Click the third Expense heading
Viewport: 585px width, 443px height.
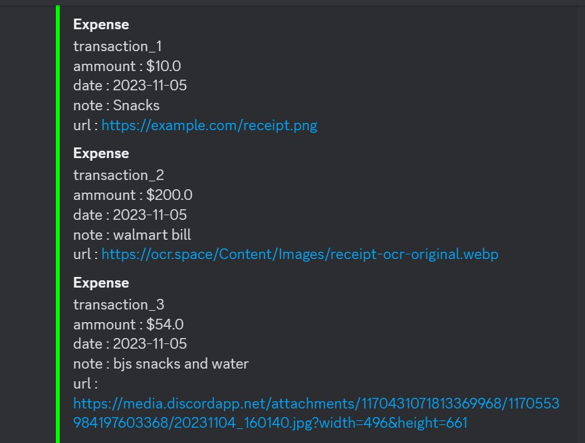tap(101, 283)
